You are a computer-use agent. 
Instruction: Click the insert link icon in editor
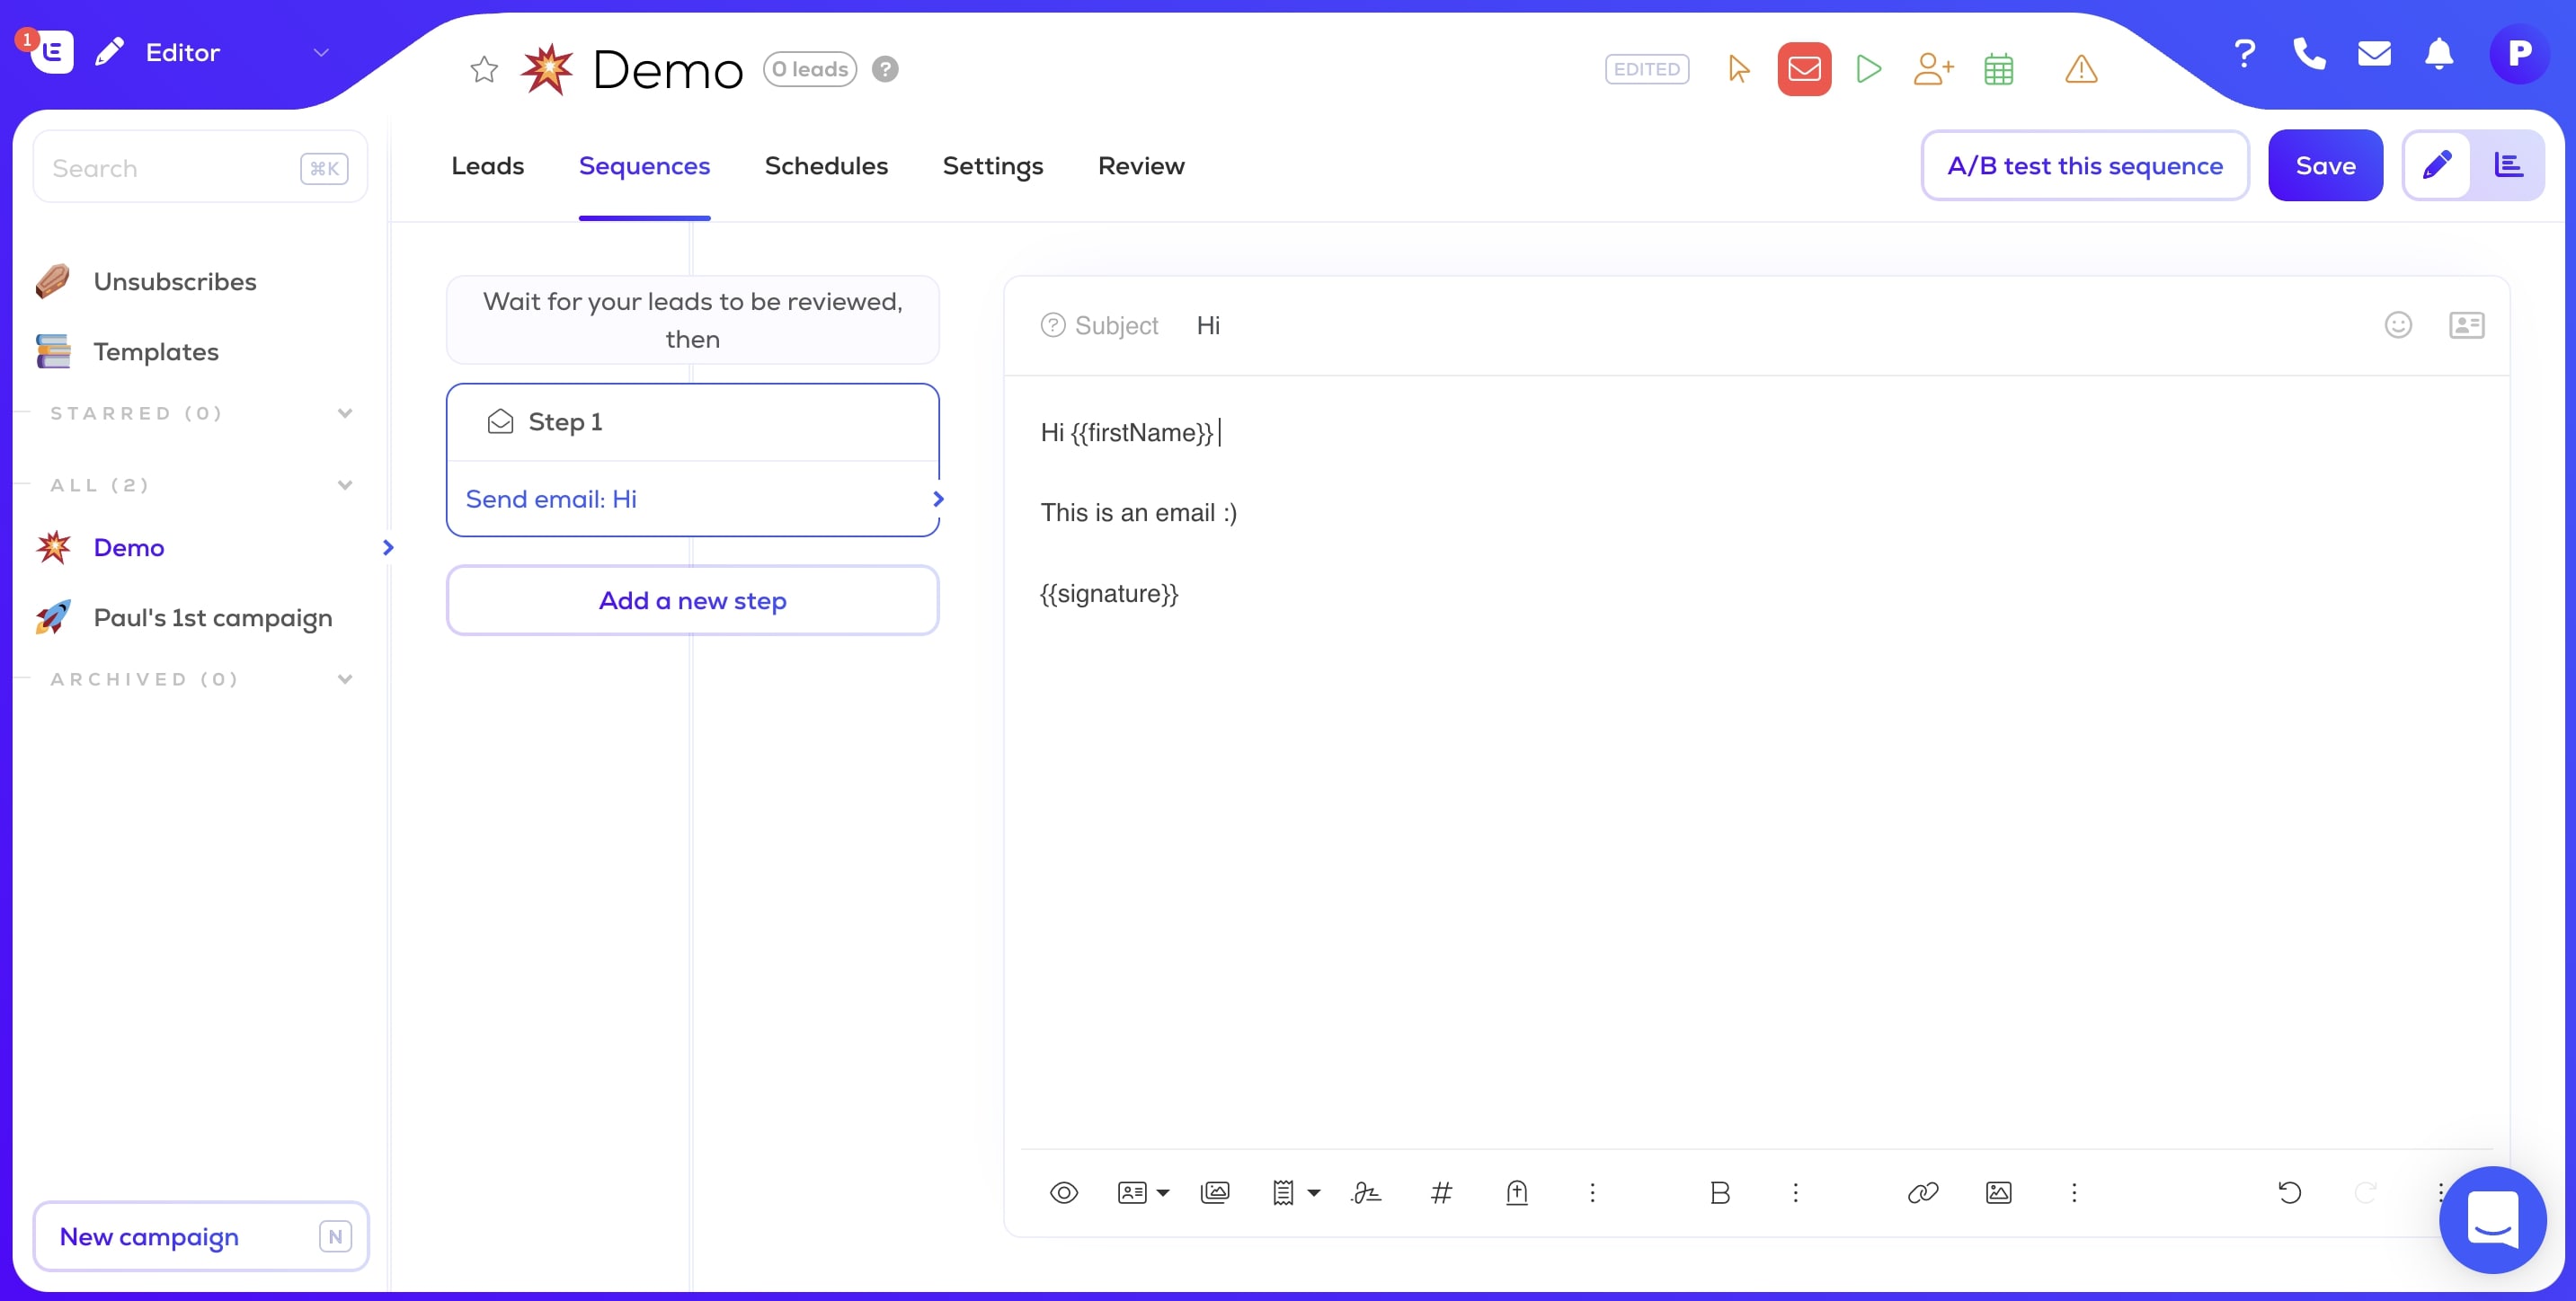tap(1922, 1191)
